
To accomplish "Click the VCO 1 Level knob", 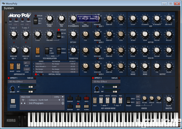I will pos(121,18).
